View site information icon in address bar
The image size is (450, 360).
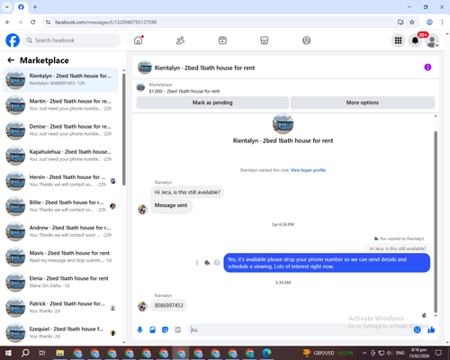(x=48, y=22)
